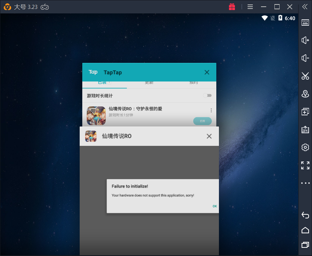Click the no-SIM status icon
Image resolution: width=312 pixels, height=256 pixels.
coord(273,18)
